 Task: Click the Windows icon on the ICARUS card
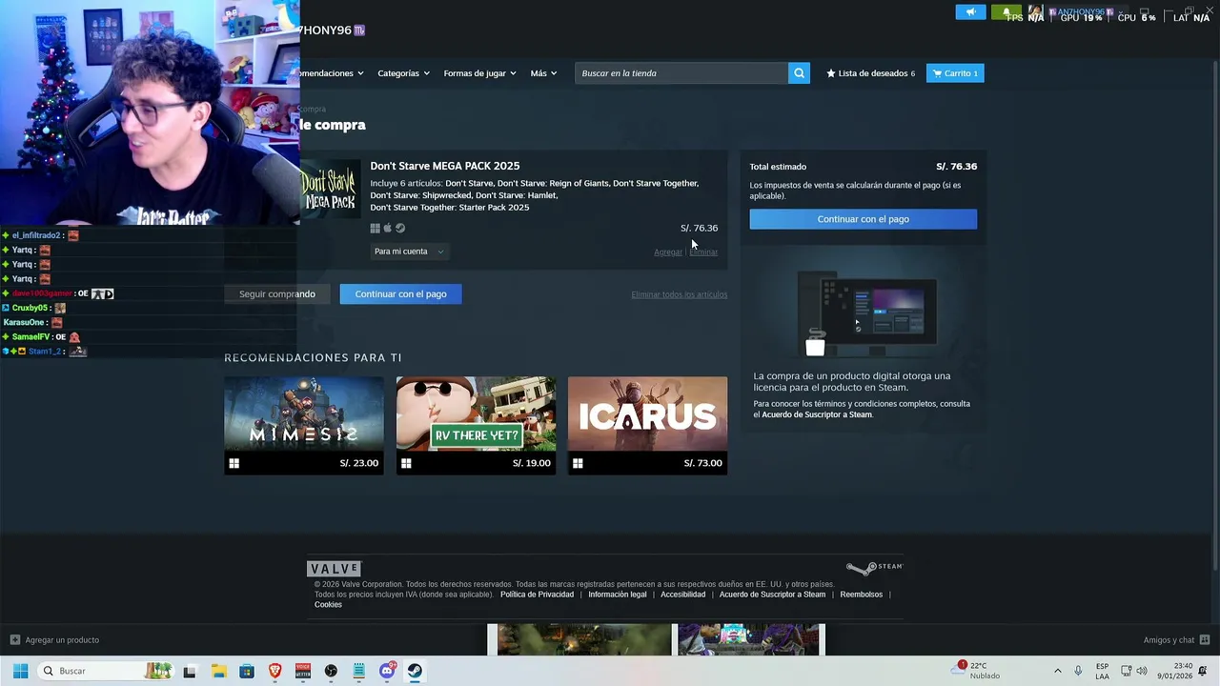578,463
